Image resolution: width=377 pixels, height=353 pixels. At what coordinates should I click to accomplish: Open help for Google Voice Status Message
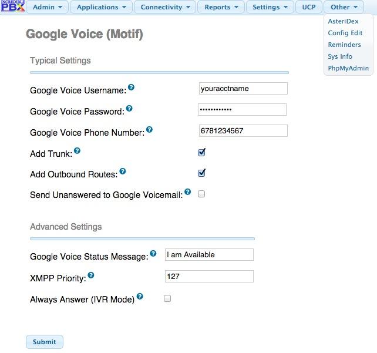click(x=153, y=253)
